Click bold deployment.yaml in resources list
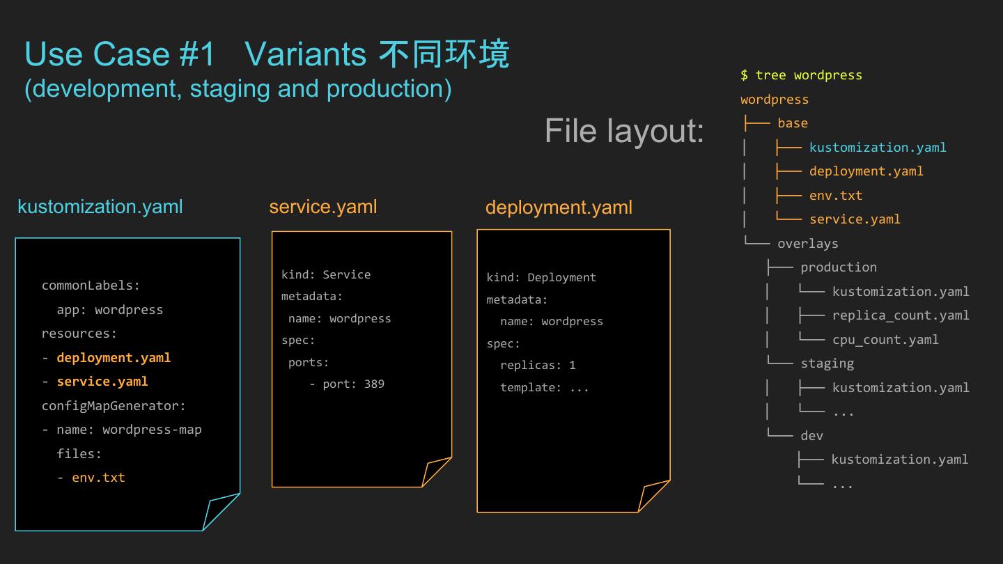1003x564 pixels. point(114,358)
